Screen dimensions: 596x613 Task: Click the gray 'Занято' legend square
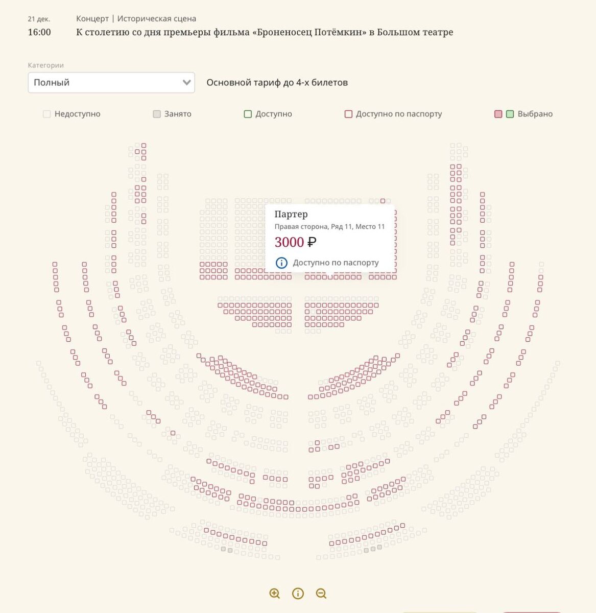(x=157, y=114)
